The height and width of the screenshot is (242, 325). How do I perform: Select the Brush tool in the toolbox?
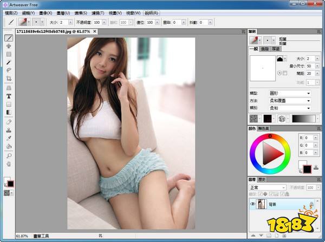(x=9, y=38)
